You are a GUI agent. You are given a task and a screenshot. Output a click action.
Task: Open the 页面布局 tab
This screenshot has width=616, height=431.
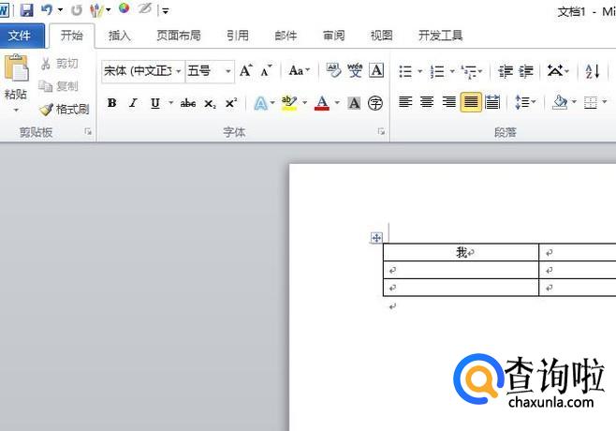[179, 36]
